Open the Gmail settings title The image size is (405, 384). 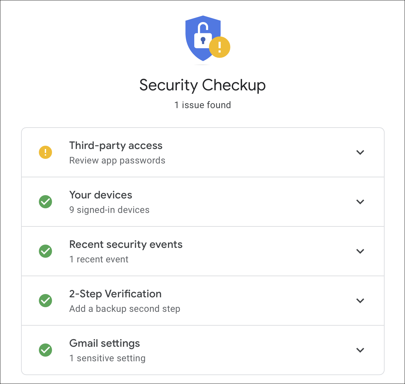(x=105, y=343)
